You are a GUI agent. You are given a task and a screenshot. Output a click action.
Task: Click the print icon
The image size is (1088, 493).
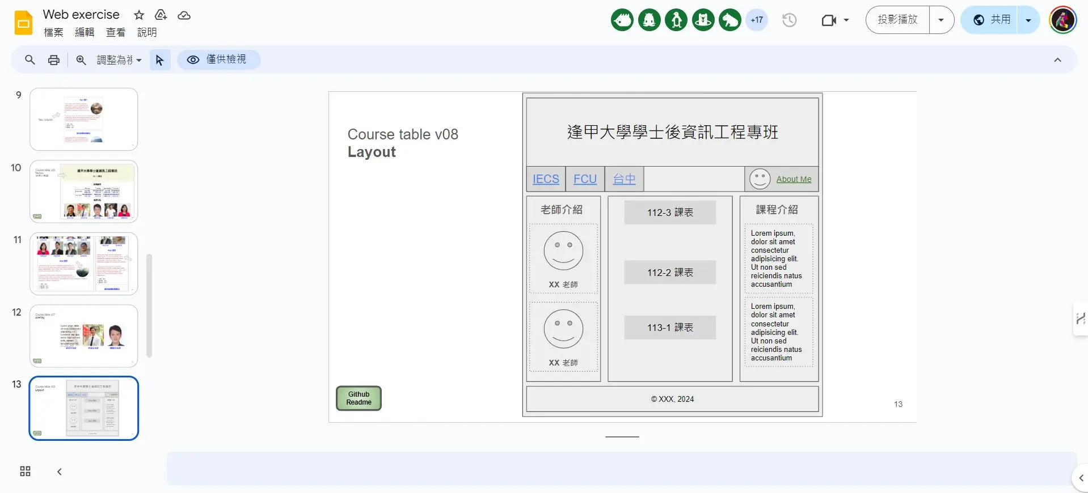tap(54, 59)
